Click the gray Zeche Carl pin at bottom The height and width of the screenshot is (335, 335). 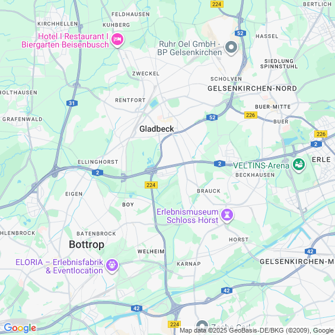(202, 327)
